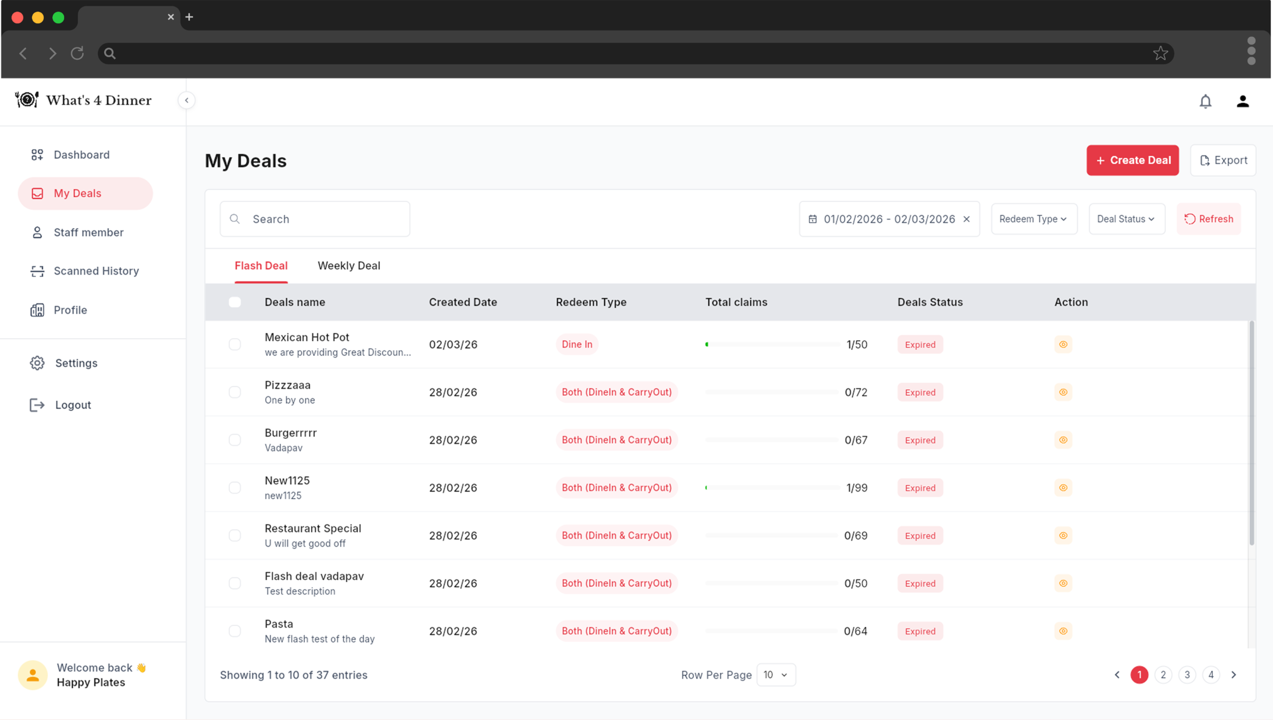Open the notifications bell
The image size is (1273, 720).
(x=1205, y=101)
